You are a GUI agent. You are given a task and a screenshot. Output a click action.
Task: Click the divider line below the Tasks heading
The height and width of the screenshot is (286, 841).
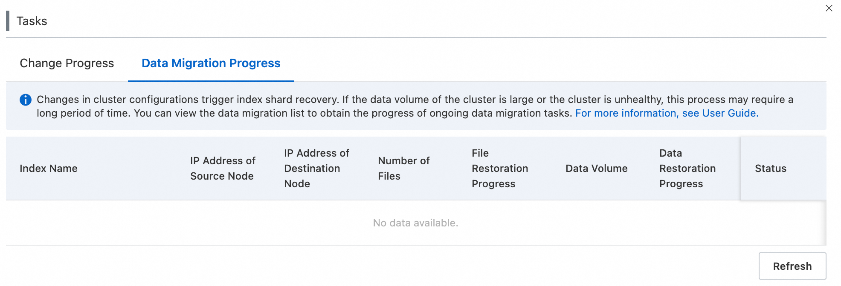coord(416,37)
